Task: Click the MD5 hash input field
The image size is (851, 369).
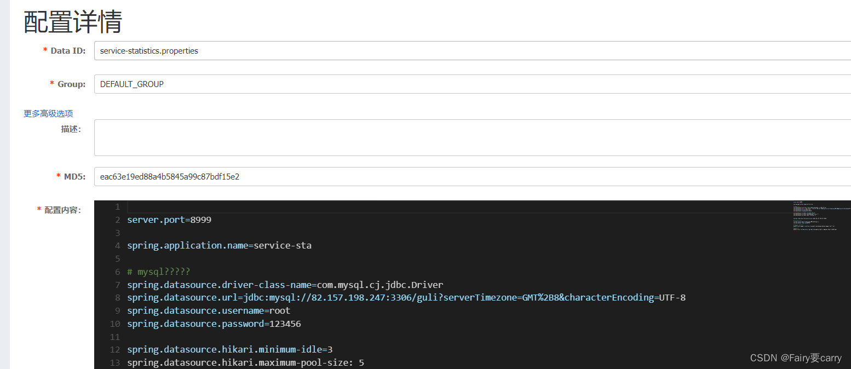Action: 471,177
